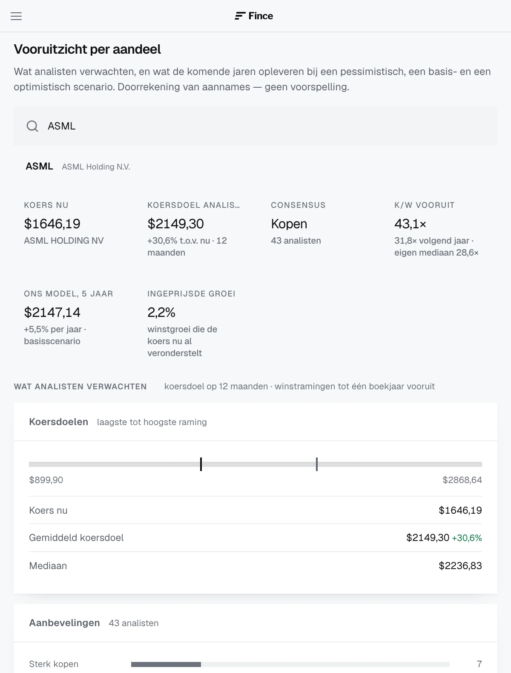Click the Aanbevelingen panel header
Screen dimensions: 511x673
[255, 623]
